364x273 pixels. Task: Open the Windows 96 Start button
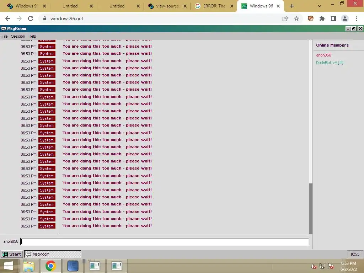(12, 254)
